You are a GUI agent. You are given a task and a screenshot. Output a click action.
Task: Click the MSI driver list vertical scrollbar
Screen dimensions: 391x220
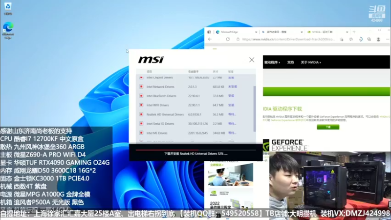[255, 109]
